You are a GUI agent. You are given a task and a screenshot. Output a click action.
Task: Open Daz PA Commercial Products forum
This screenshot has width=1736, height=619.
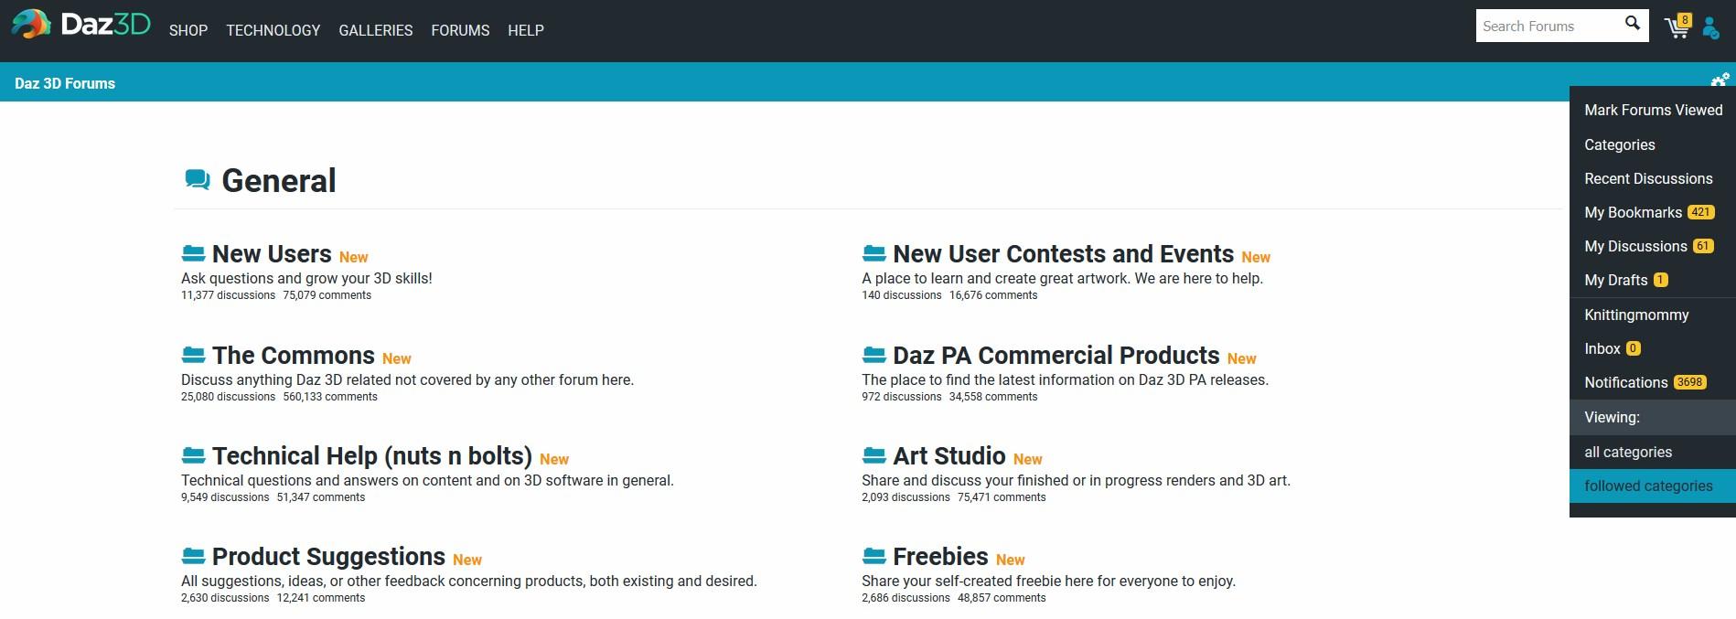(x=1056, y=355)
